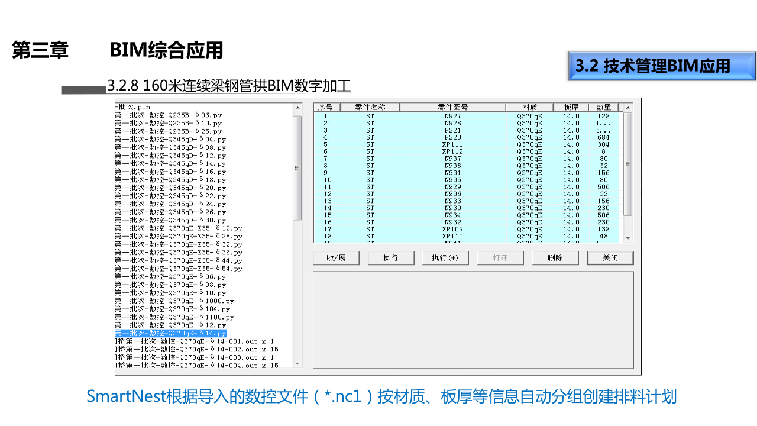Select table row with part N928

click(466, 124)
